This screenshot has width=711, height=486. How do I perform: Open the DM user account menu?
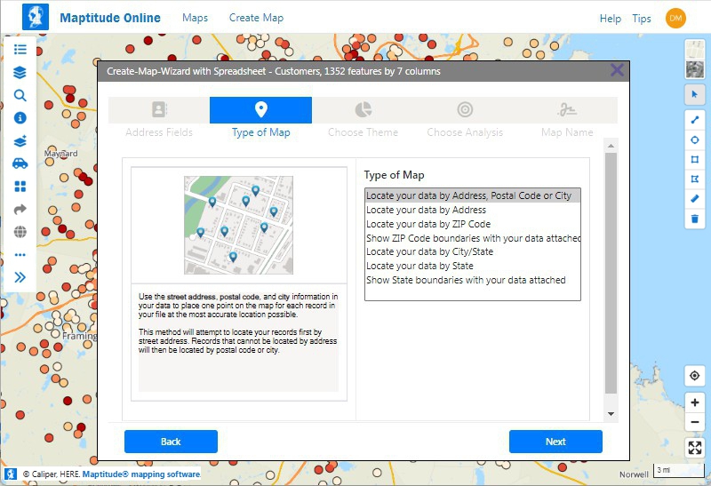pyautogui.click(x=675, y=18)
